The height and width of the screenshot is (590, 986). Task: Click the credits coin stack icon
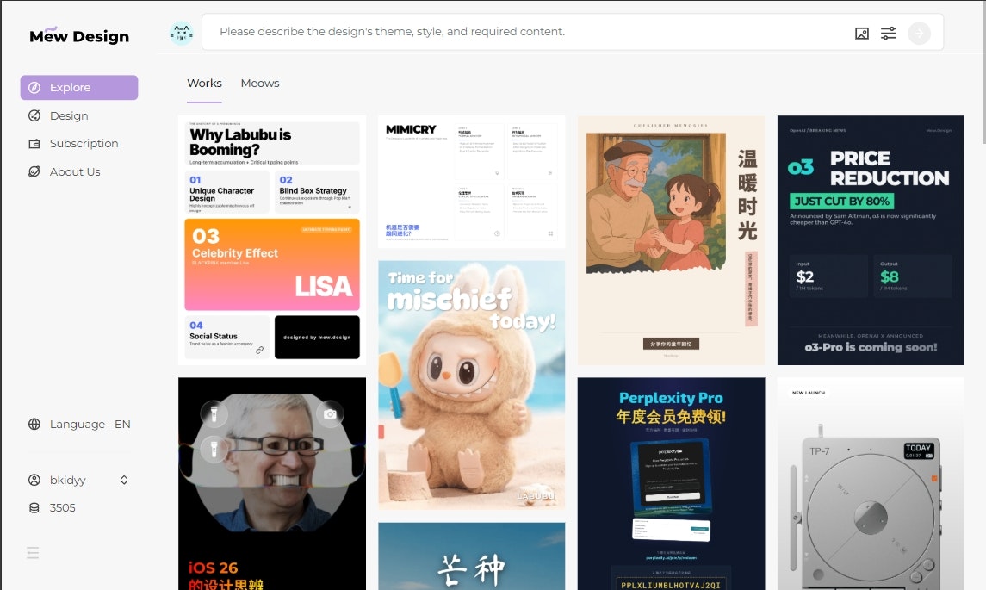[x=34, y=507]
